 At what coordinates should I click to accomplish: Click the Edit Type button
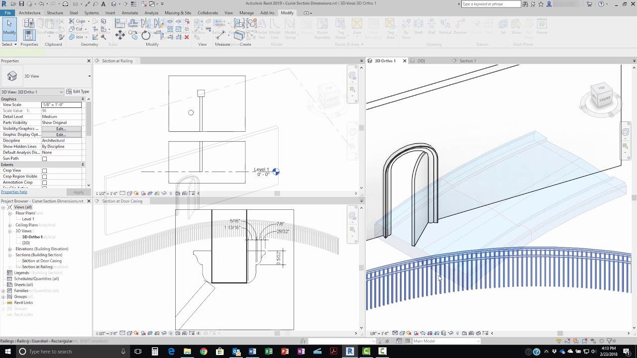coord(78,91)
